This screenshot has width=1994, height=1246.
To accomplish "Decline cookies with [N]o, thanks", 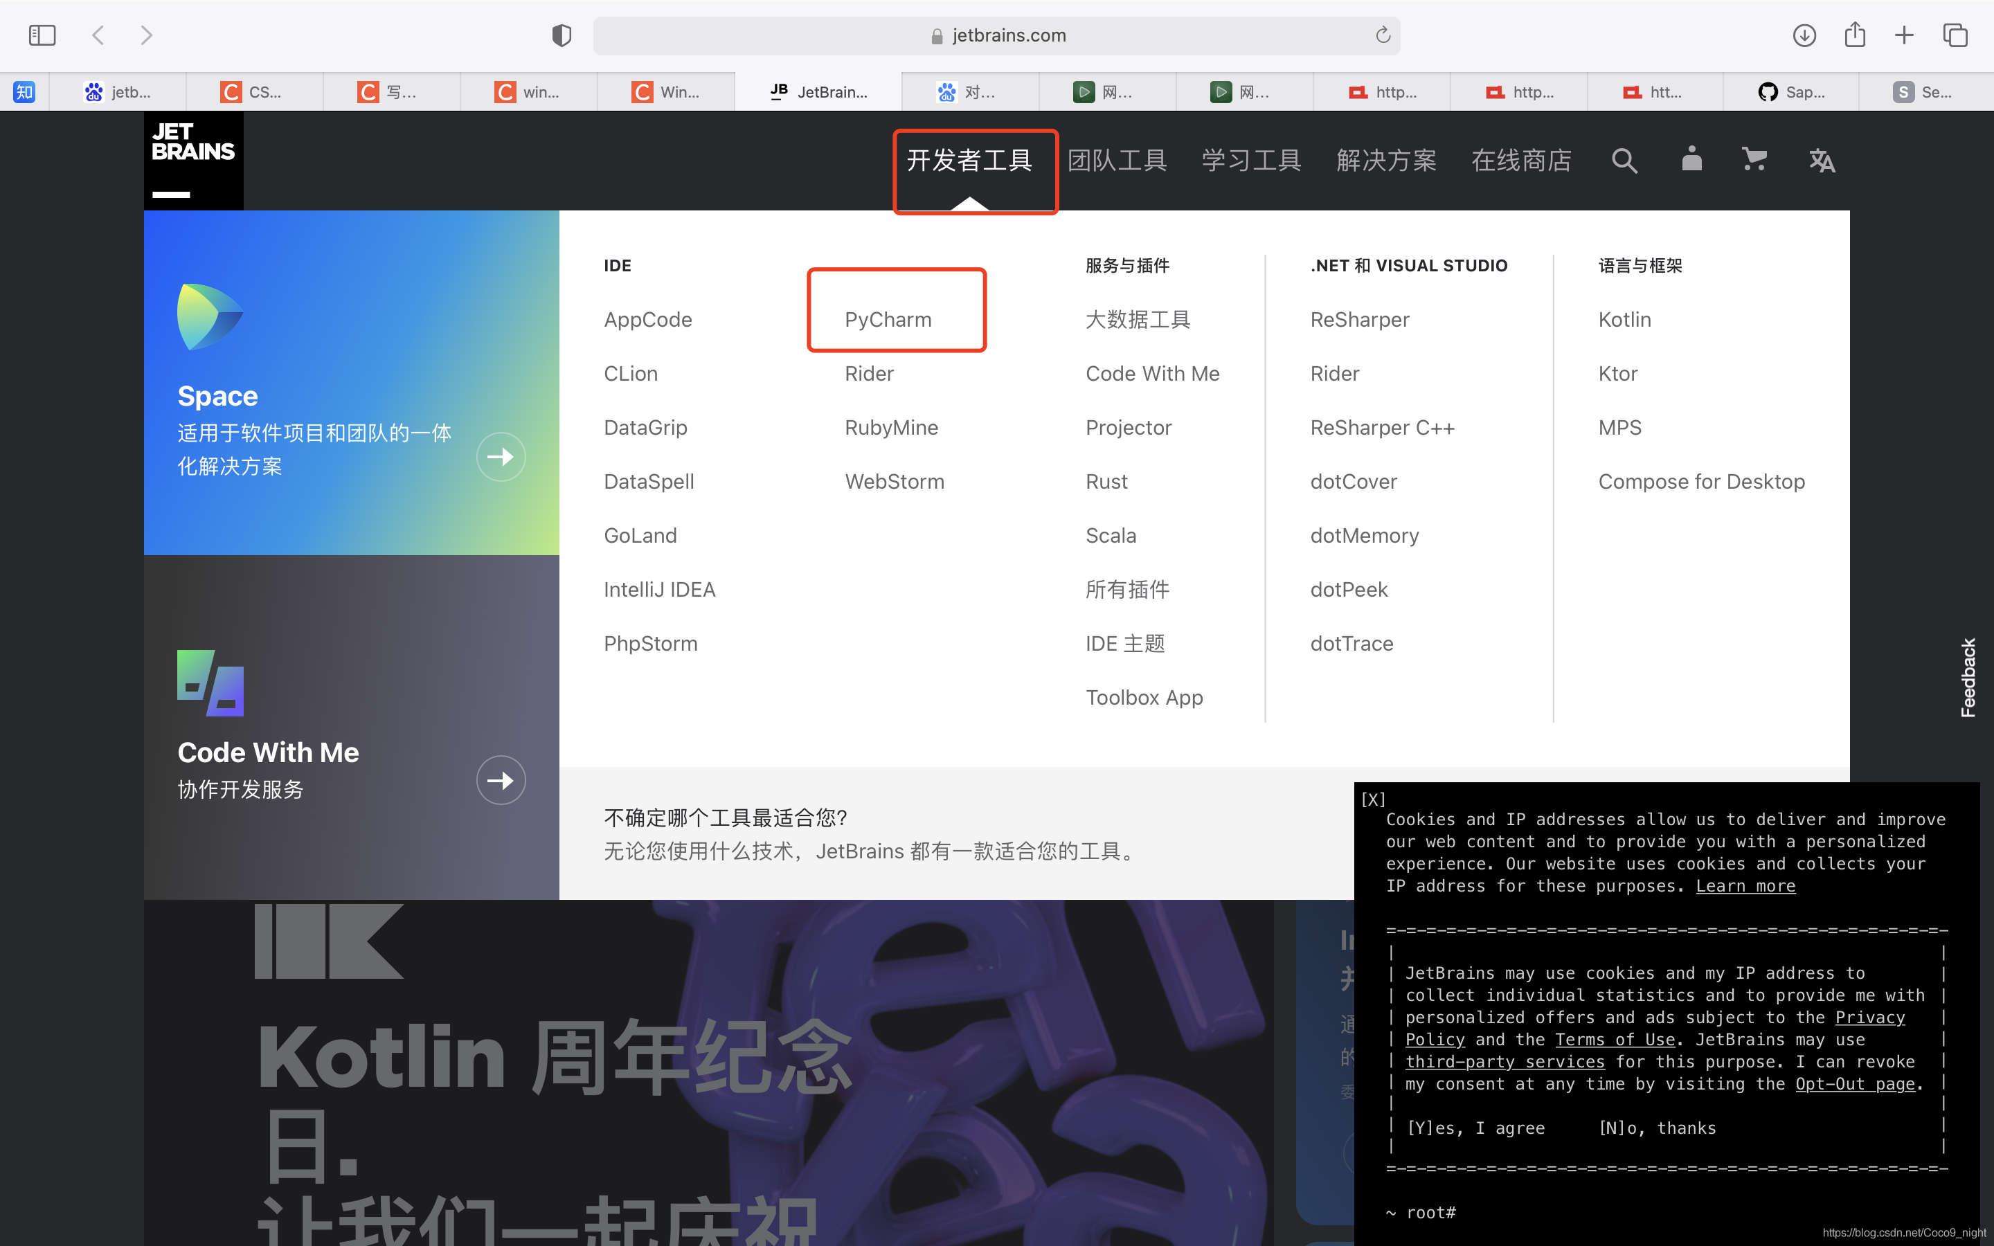I will 1656,1128.
